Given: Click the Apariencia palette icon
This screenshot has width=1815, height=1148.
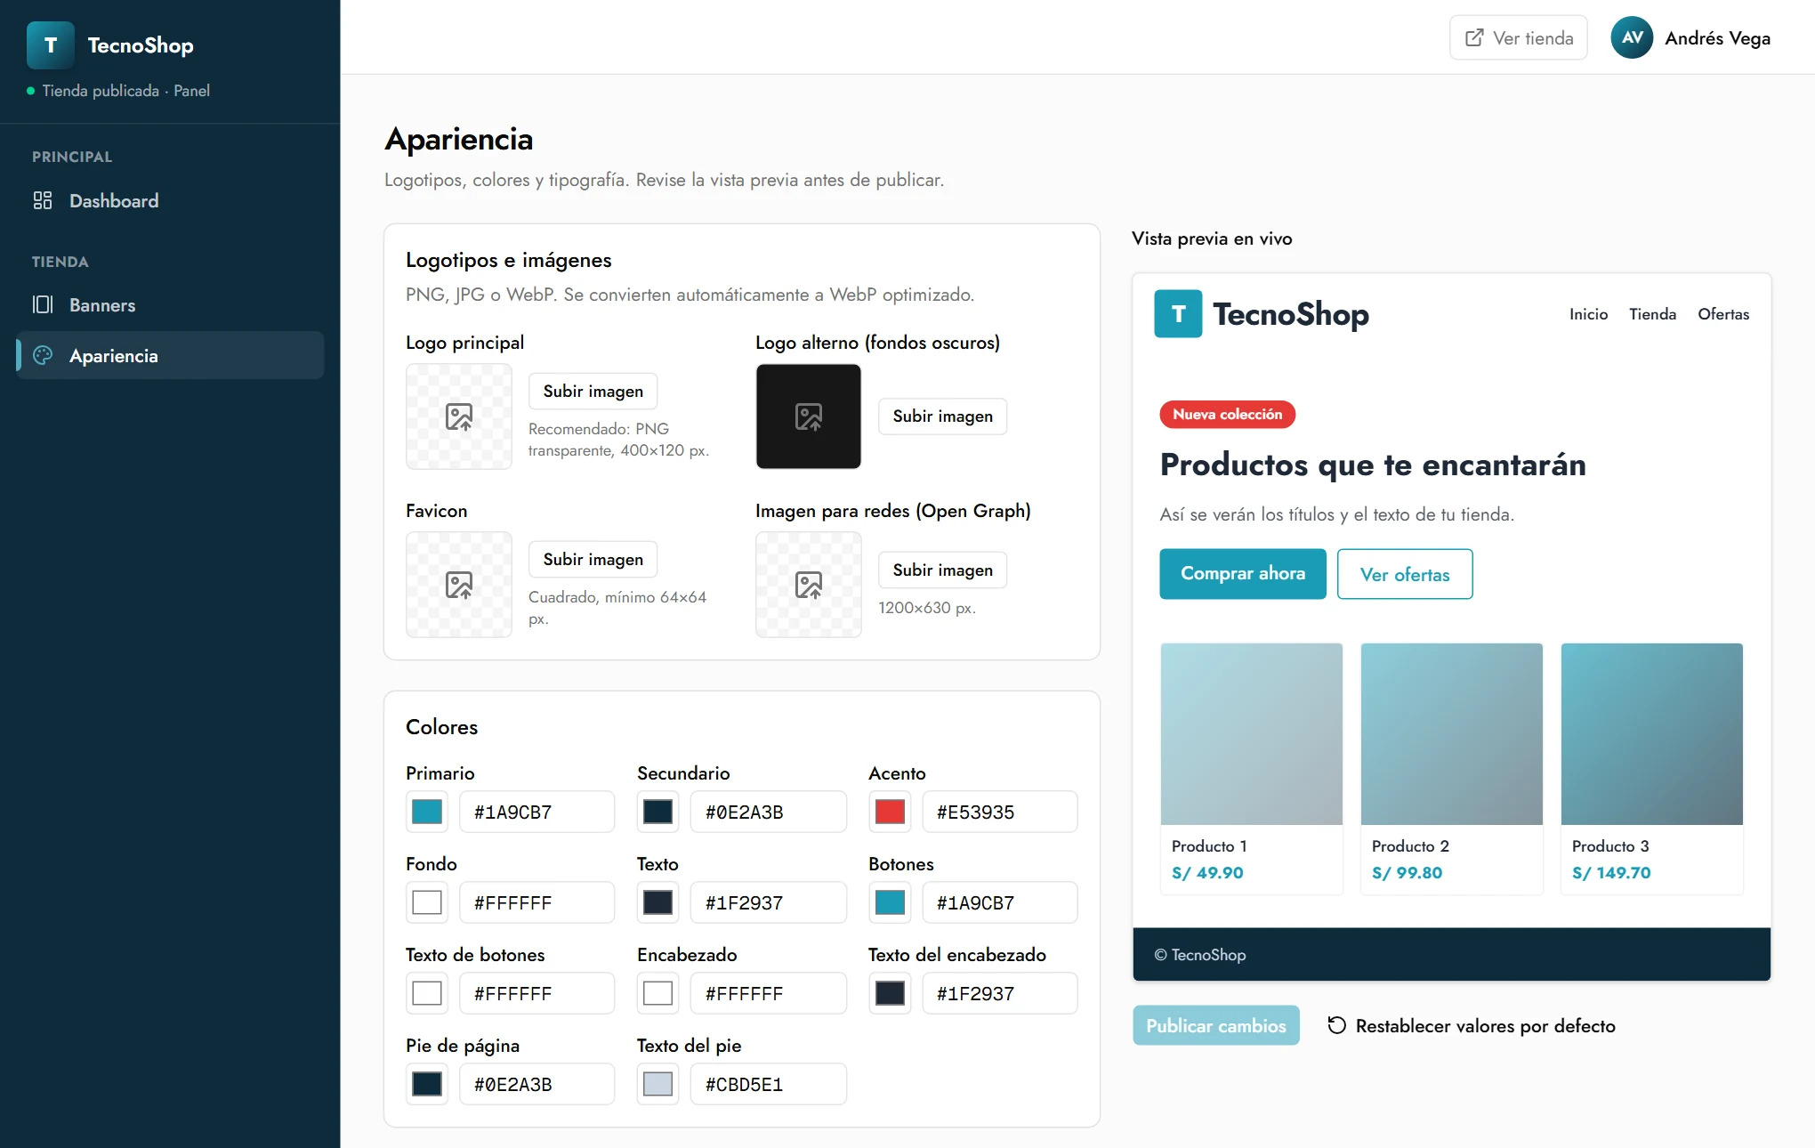Looking at the screenshot, I should tap(43, 355).
